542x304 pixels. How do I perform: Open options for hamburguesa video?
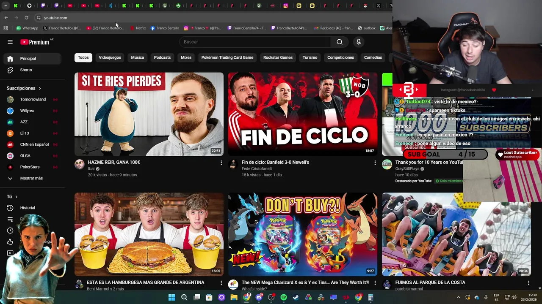(x=221, y=283)
